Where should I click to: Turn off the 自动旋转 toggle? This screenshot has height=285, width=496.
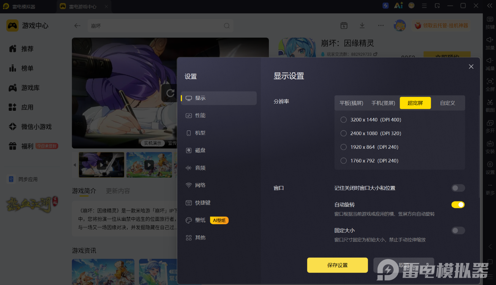point(458,205)
